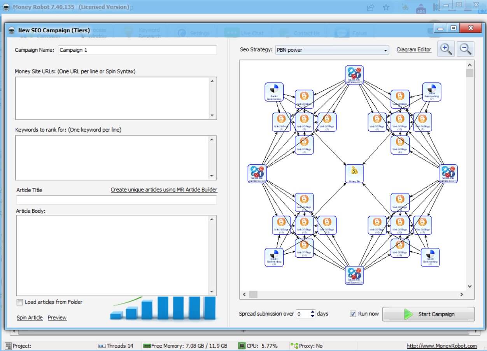
Task: Click the zoom in magnifier icon
Action: 446,49
